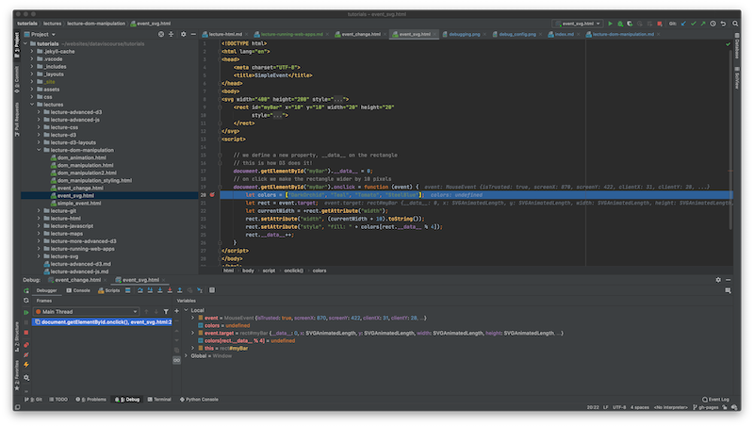Hide the Project panel with the minus icon
The width and height of the screenshot is (754, 427).
tap(193, 34)
